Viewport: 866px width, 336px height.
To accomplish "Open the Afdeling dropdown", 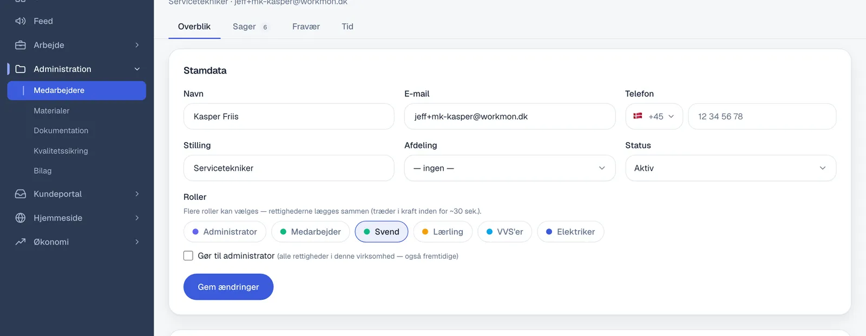I will click(x=510, y=168).
